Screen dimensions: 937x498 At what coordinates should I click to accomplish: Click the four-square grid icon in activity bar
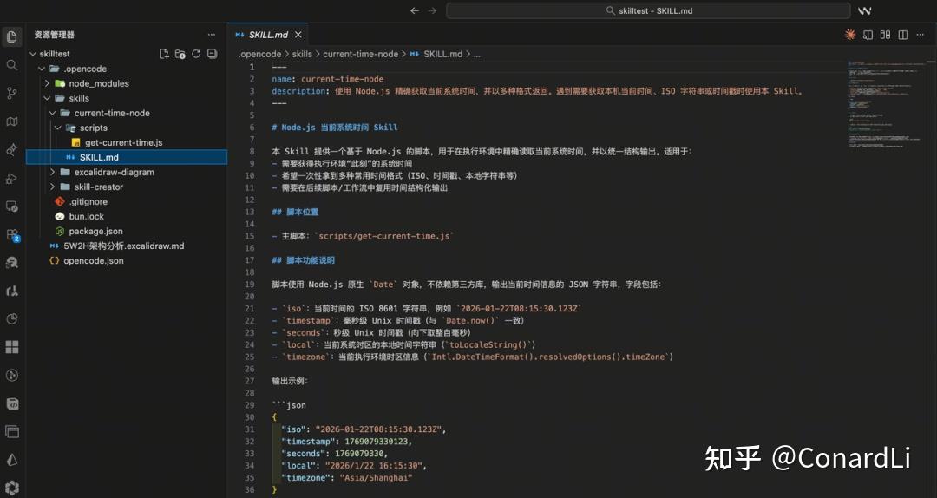(11, 347)
